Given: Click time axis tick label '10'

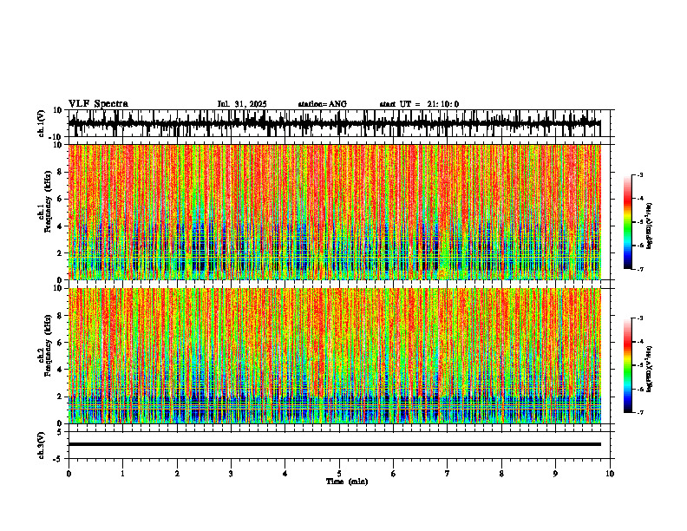Looking at the screenshot, I should coord(610,474).
